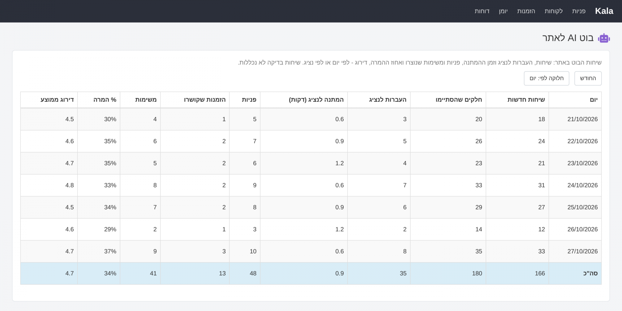Switch to דוחות in the top bar

[x=482, y=11]
